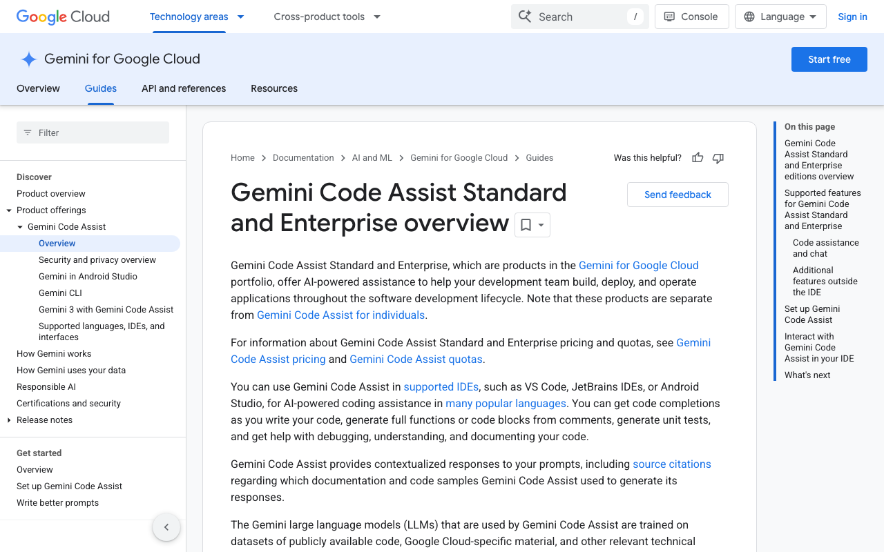
Task: Open Gemini in Android Studio sidebar item
Action: pos(88,277)
